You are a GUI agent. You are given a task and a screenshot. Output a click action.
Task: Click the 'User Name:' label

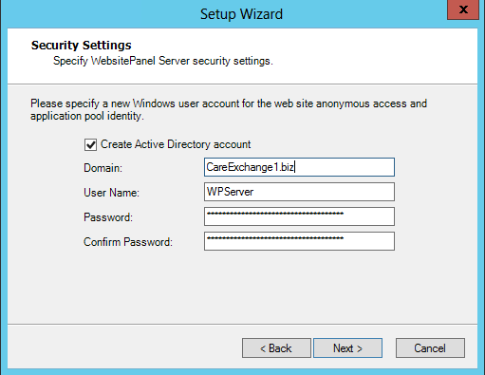click(111, 193)
